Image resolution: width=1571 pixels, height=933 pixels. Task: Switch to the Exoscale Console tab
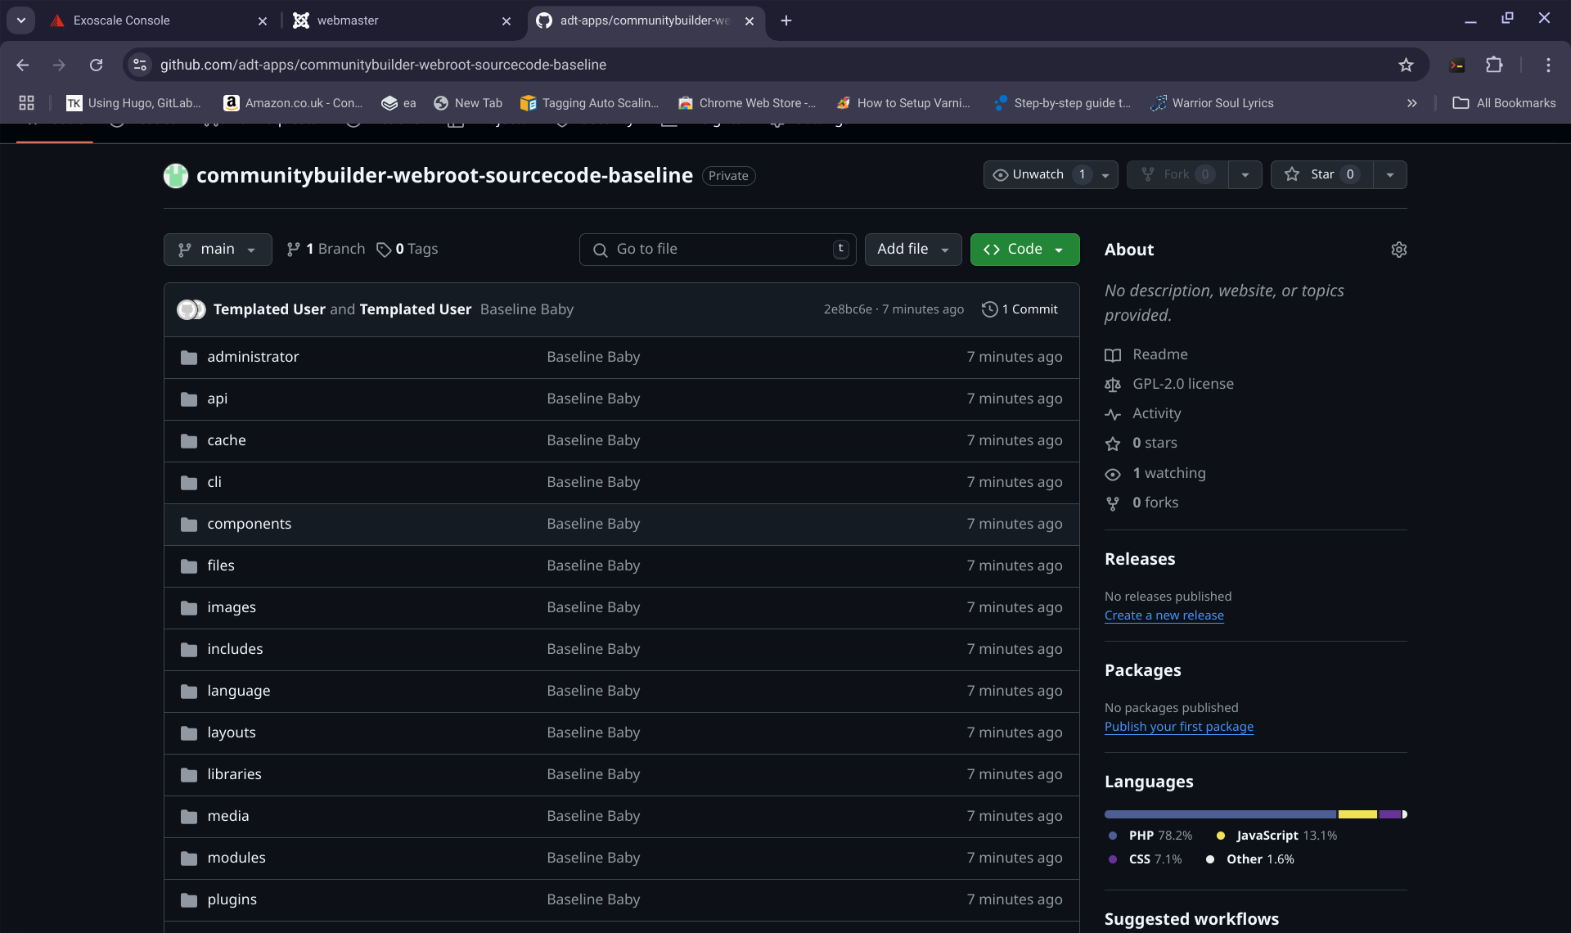pyautogui.click(x=121, y=20)
